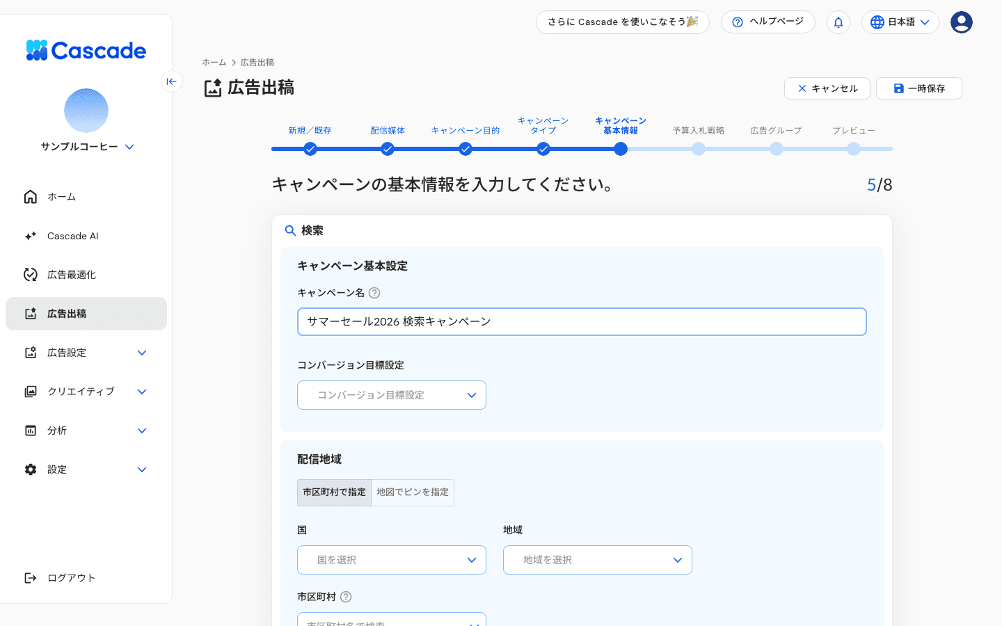Select the 市区町村で指定 toggle option

click(334, 492)
